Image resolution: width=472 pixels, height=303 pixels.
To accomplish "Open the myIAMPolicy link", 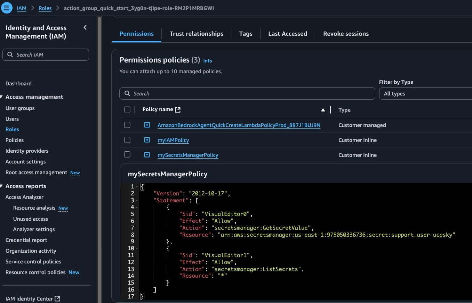I will pyautogui.click(x=173, y=140).
